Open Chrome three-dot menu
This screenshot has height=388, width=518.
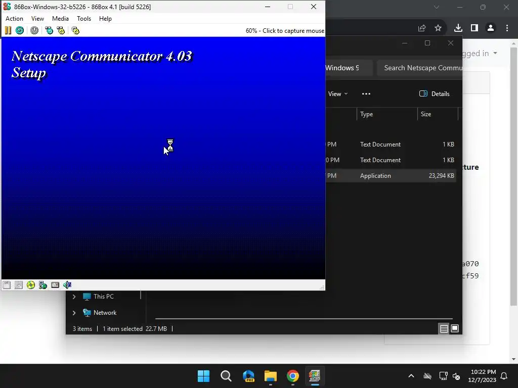pos(507,28)
